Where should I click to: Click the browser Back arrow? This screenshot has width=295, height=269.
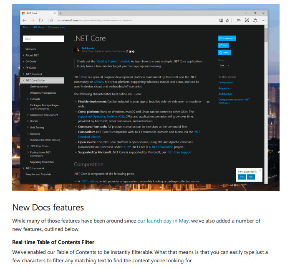pyautogui.click(x=25, y=20)
